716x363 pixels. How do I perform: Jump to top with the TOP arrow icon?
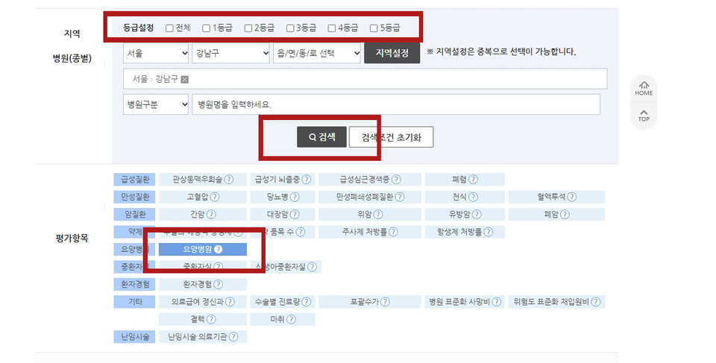coord(644,115)
